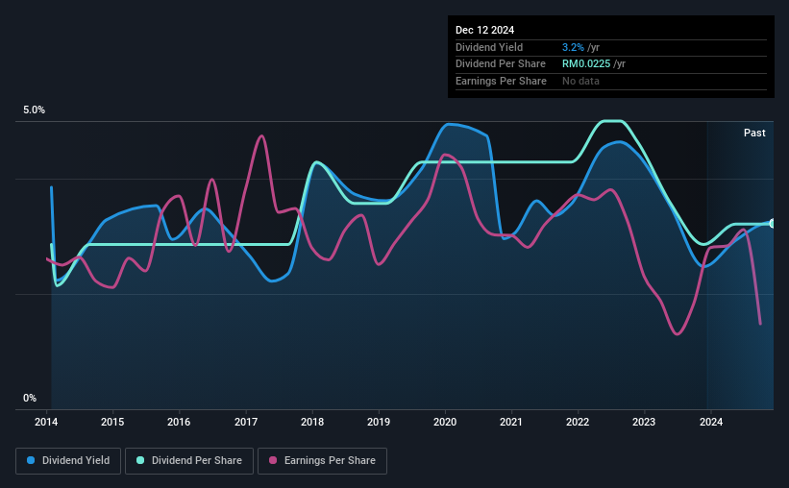The image size is (789, 488).
Task: Click the 2020 x-axis label
Action: [x=445, y=422]
